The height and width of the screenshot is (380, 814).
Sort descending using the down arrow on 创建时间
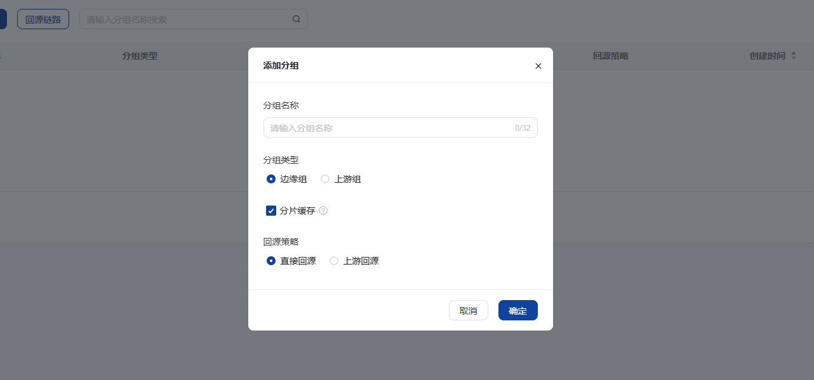point(794,58)
